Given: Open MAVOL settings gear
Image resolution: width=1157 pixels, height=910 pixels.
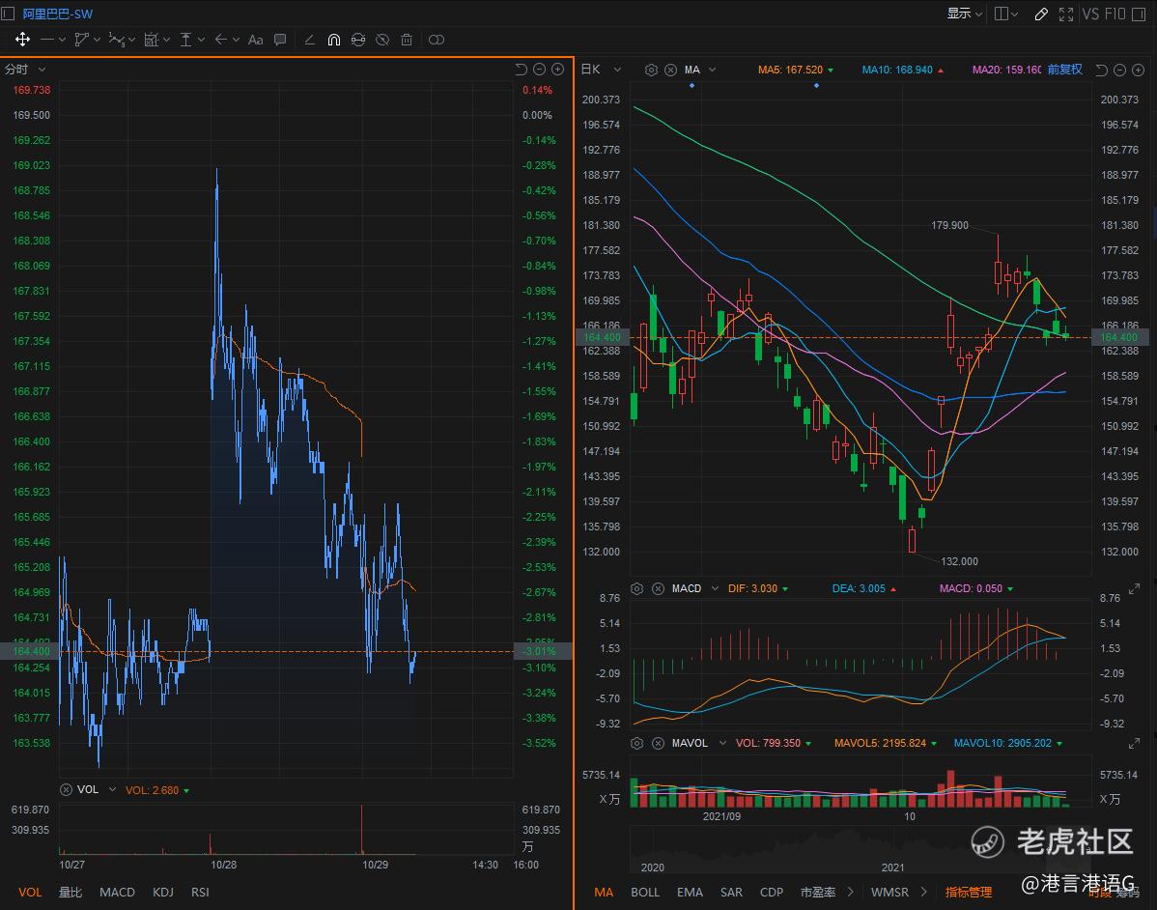Looking at the screenshot, I should coord(637,743).
